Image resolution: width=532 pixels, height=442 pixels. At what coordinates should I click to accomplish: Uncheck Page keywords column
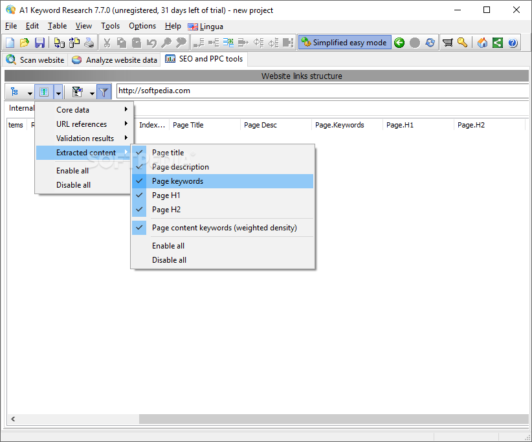[x=222, y=181]
